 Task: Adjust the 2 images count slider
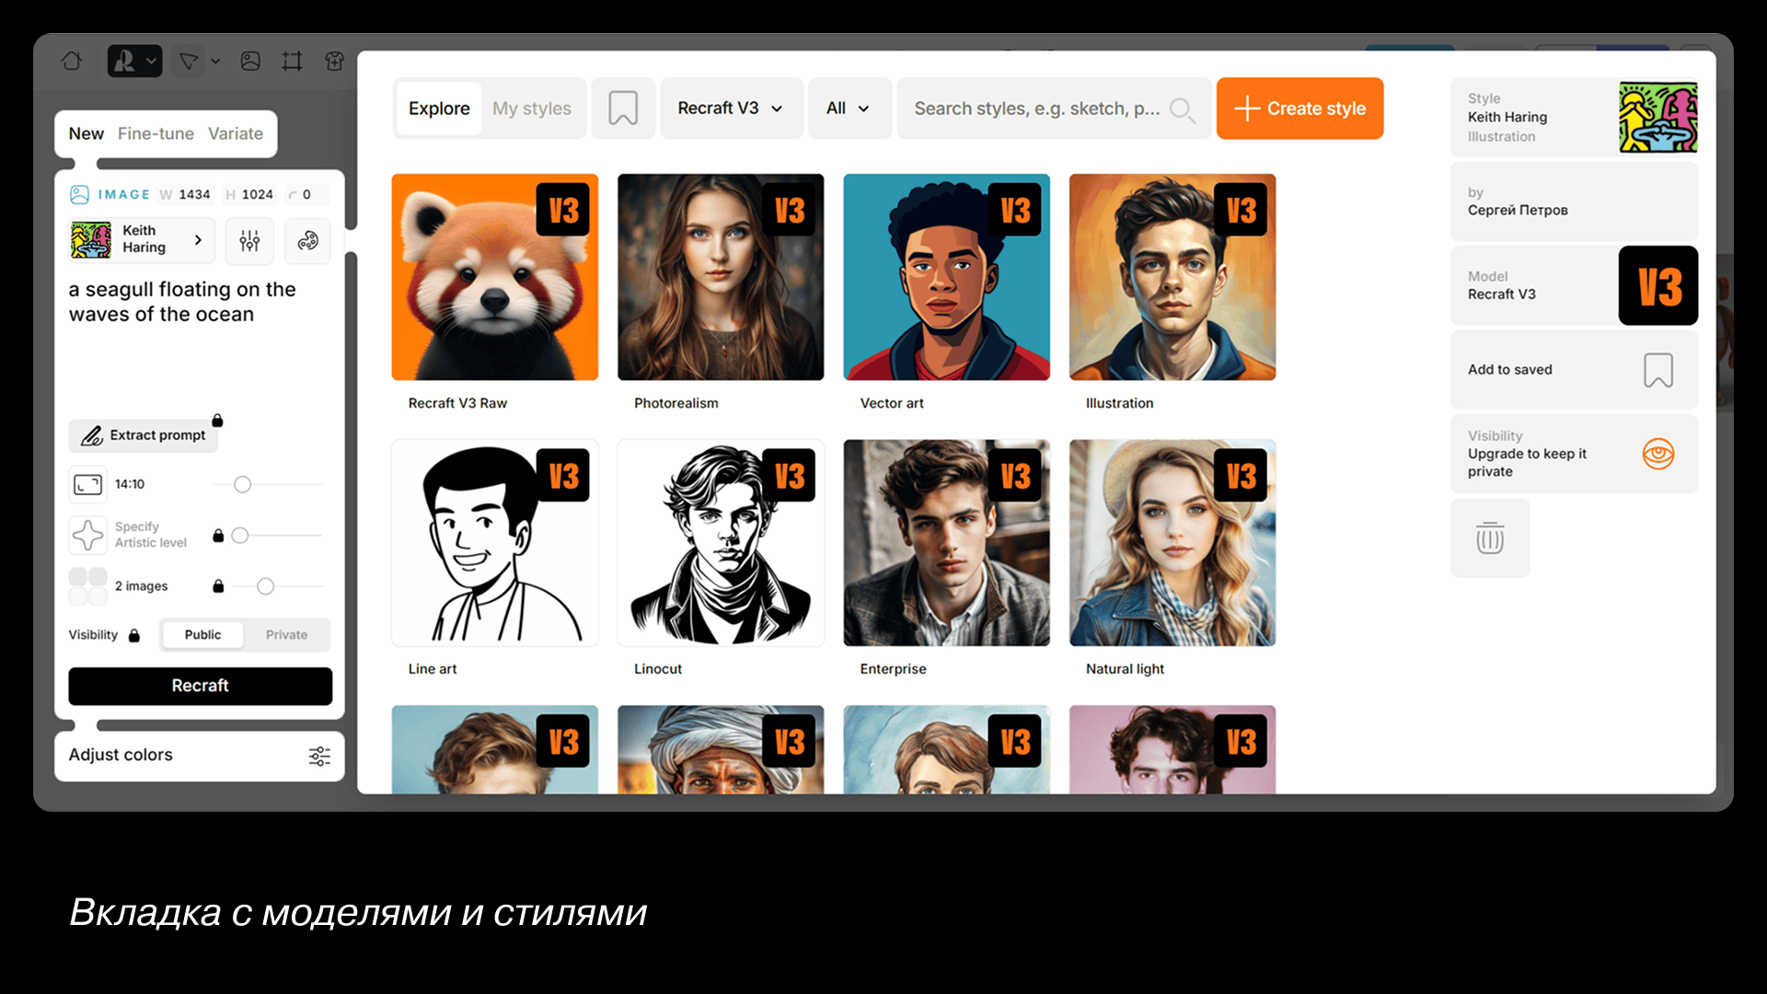pos(266,586)
